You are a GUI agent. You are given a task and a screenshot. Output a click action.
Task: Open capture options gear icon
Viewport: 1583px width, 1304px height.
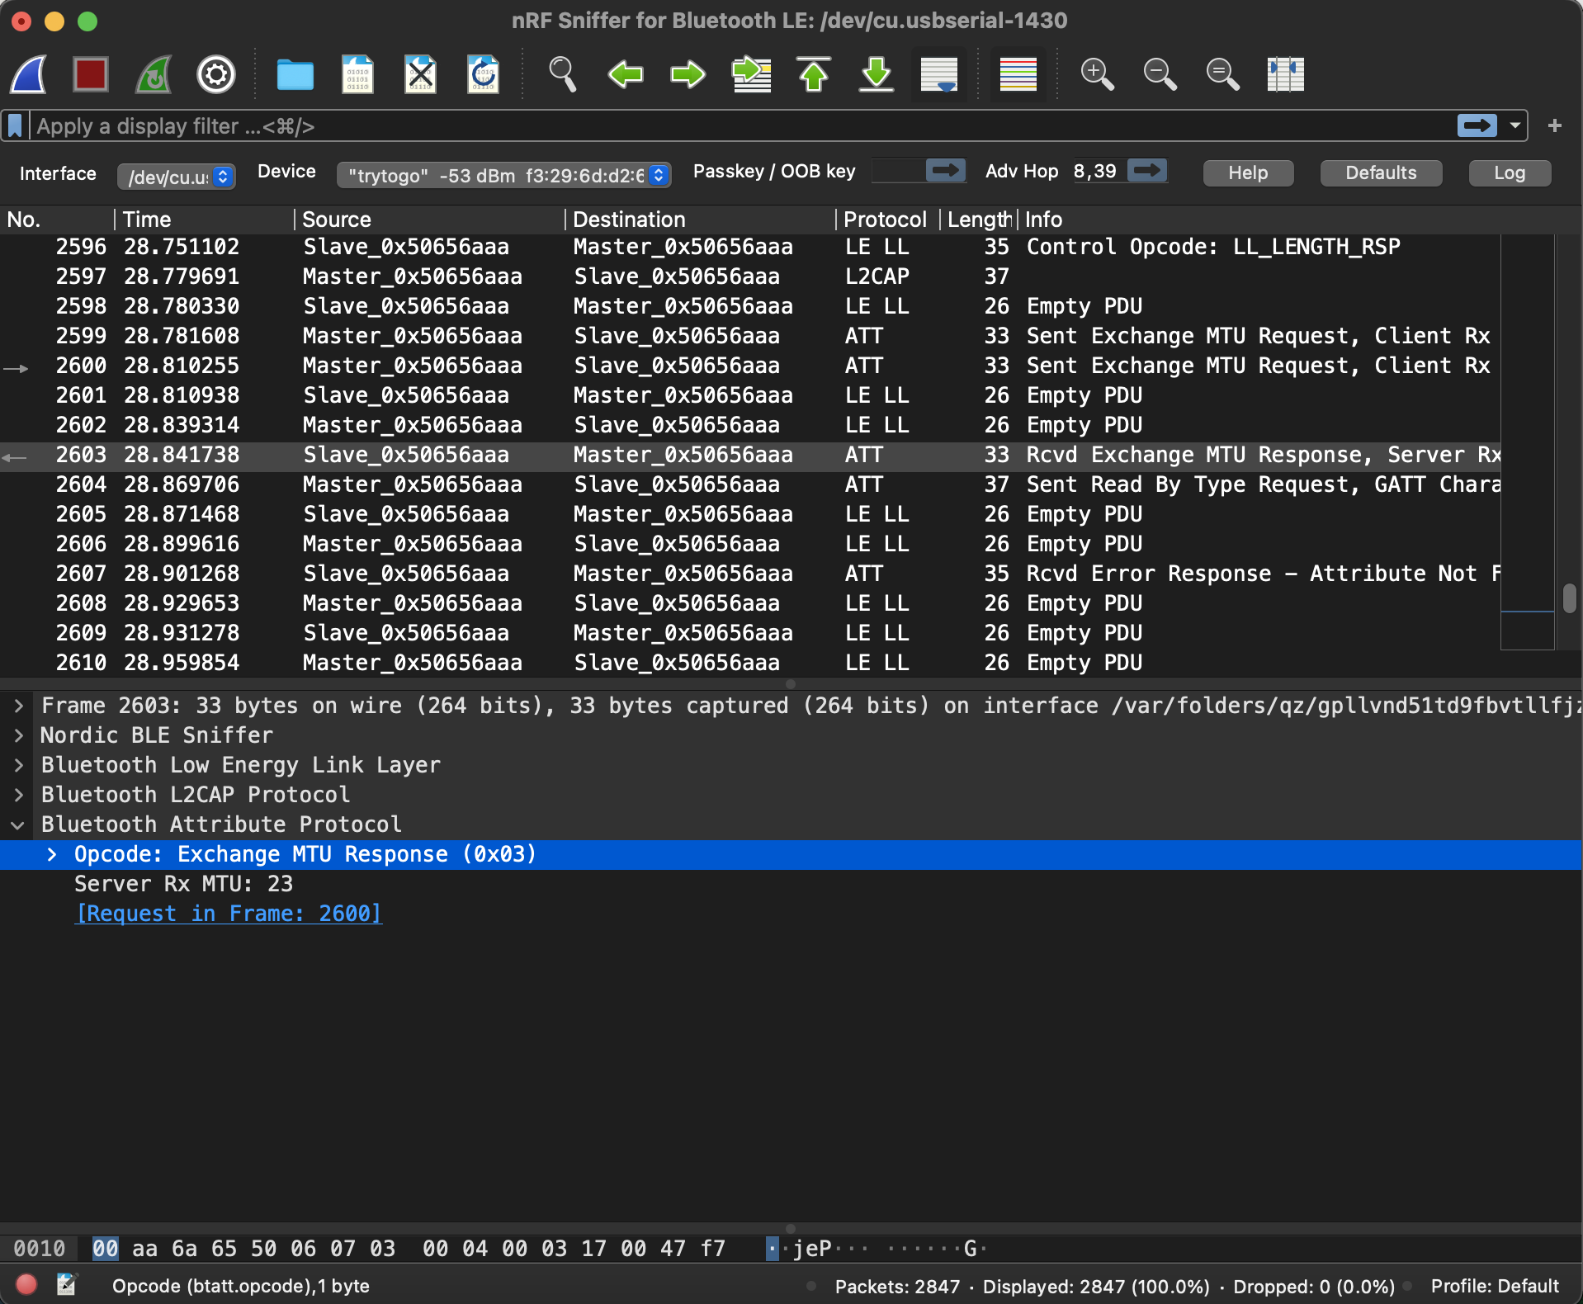pyautogui.click(x=216, y=74)
